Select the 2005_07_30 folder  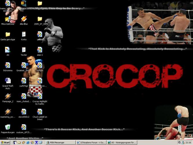40,19
